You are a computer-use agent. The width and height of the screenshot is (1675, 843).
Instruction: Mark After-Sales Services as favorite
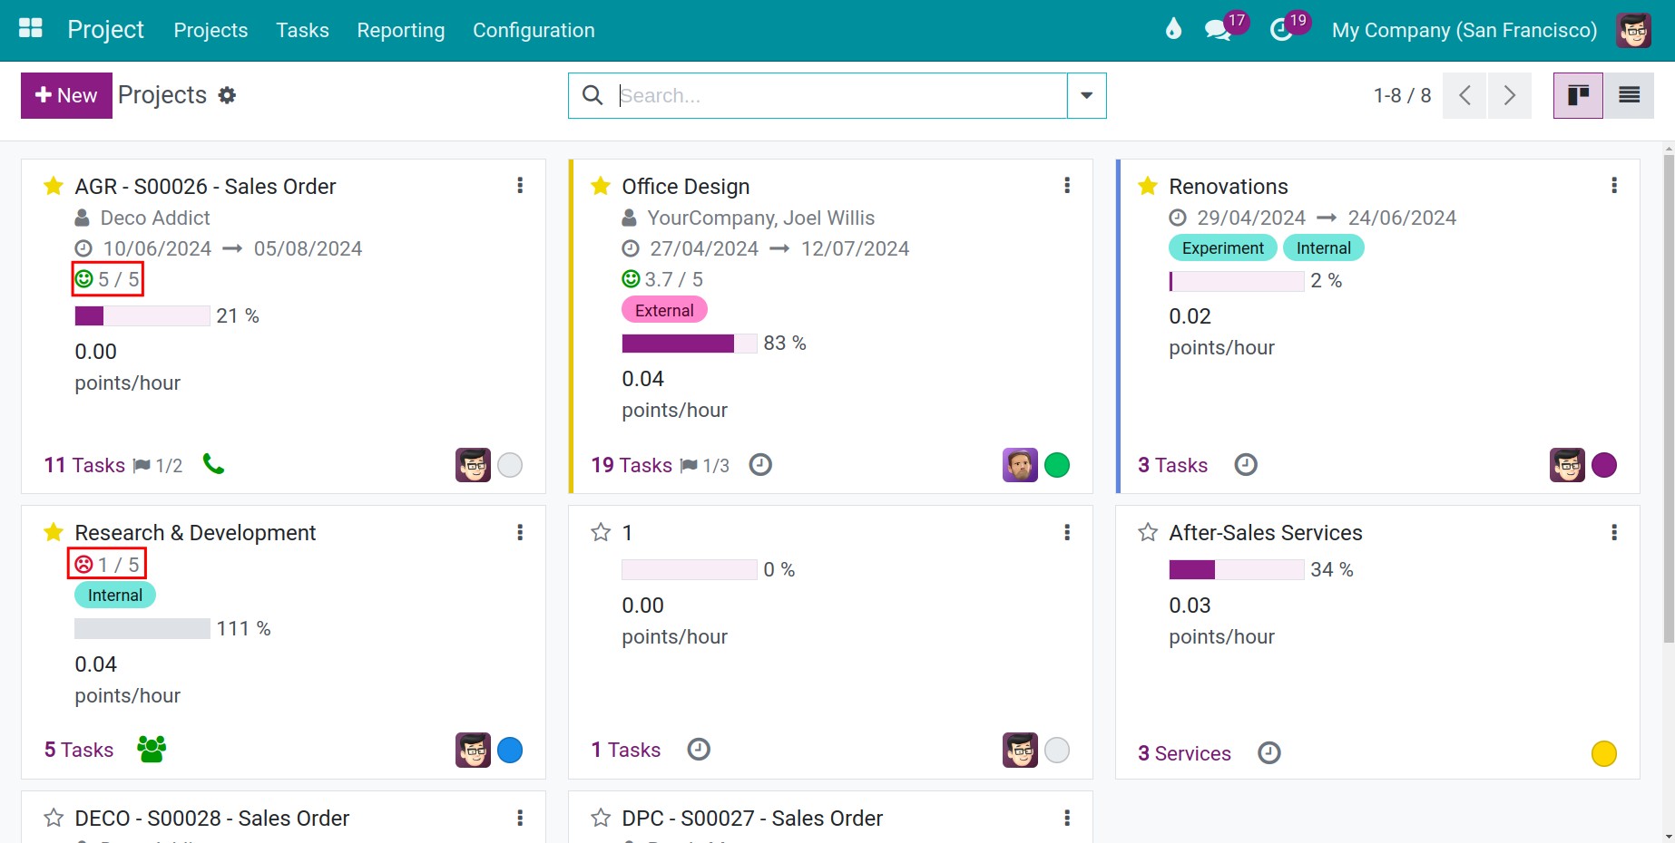1148,532
